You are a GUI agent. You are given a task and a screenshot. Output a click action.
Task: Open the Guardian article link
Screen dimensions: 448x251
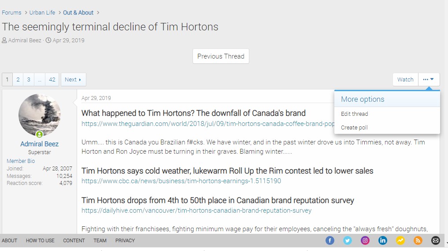tap(208, 124)
